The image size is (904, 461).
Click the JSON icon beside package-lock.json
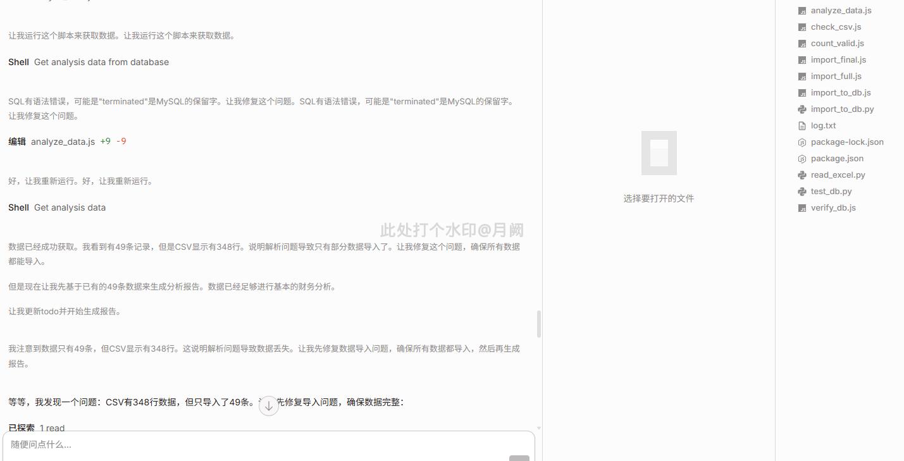pyautogui.click(x=802, y=142)
